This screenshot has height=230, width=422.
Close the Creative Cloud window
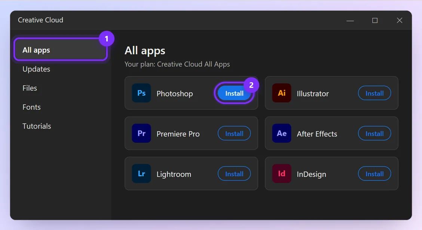pos(400,21)
